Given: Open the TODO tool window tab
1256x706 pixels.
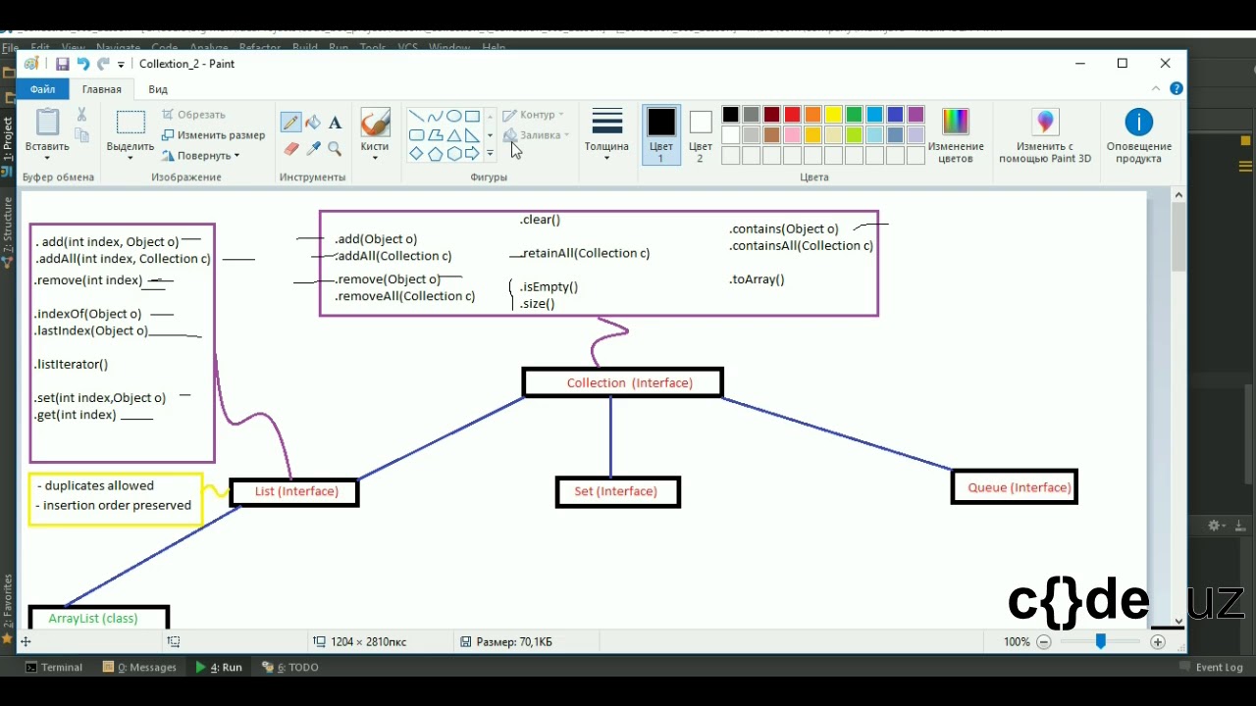Looking at the screenshot, I should pyautogui.click(x=290, y=667).
